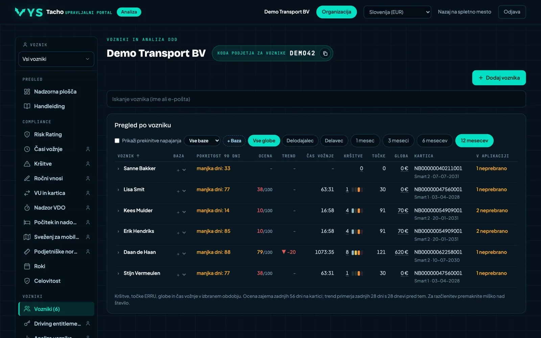Open VU in kartica arrows item
The height and width of the screenshot is (338, 541).
pyautogui.click(x=56, y=193)
